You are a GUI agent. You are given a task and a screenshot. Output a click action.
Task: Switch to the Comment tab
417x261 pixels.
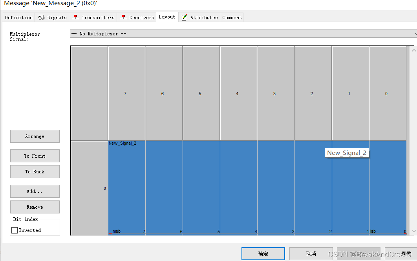[232, 18]
